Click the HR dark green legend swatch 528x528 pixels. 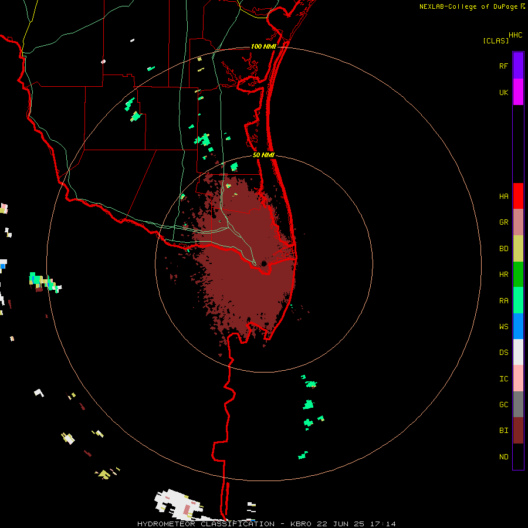click(x=518, y=275)
